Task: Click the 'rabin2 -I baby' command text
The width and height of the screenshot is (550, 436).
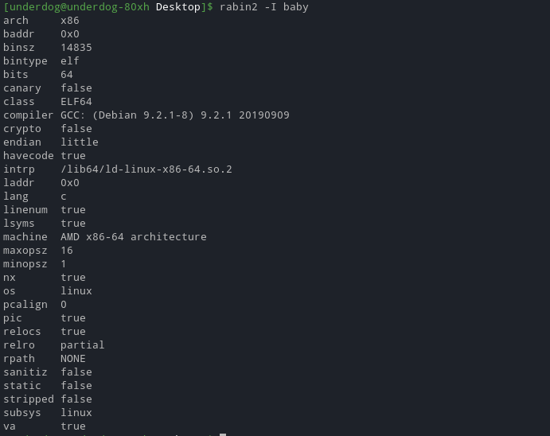Action: coord(263,7)
